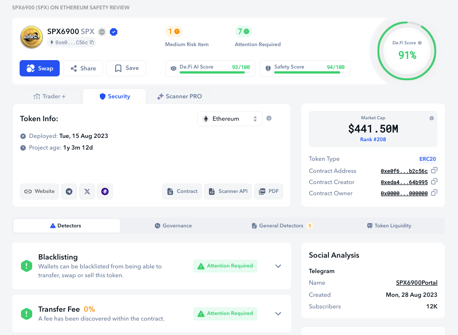Click the gray token badge next to SPX

tap(102, 32)
